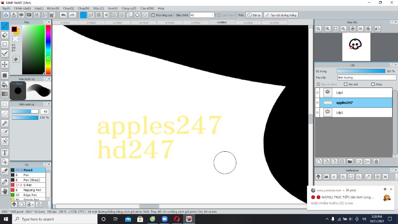Click the 'Đặt lại' reset button
Image resolution: width=398 pixels, height=224 pixels.
pos(254,15)
